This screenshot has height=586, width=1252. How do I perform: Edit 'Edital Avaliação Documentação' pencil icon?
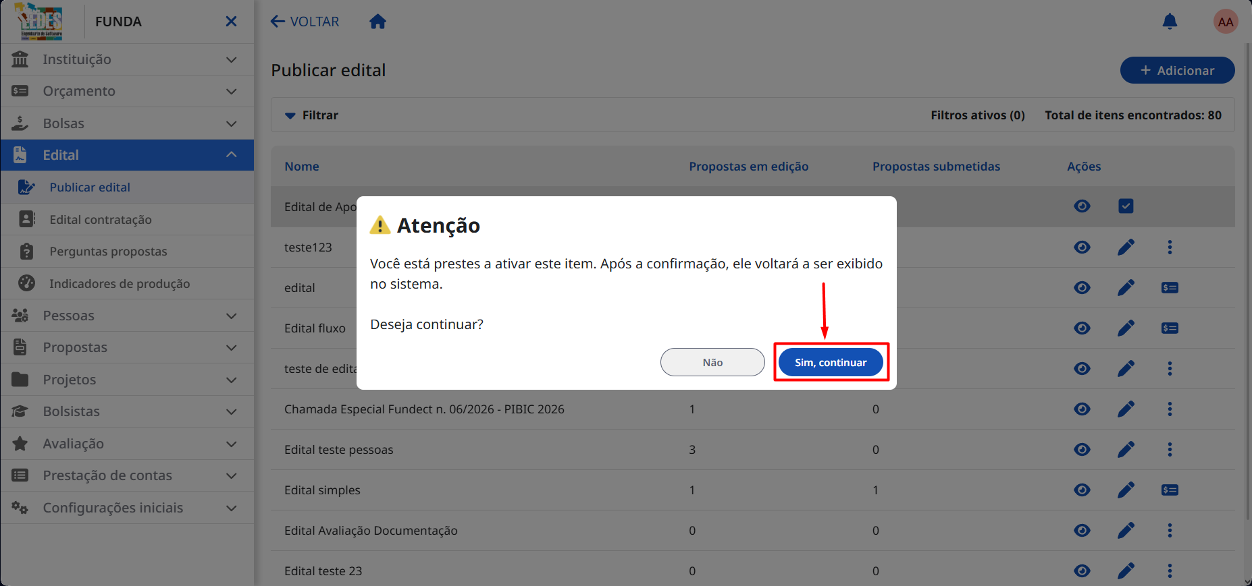pyautogui.click(x=1126, y=530)
